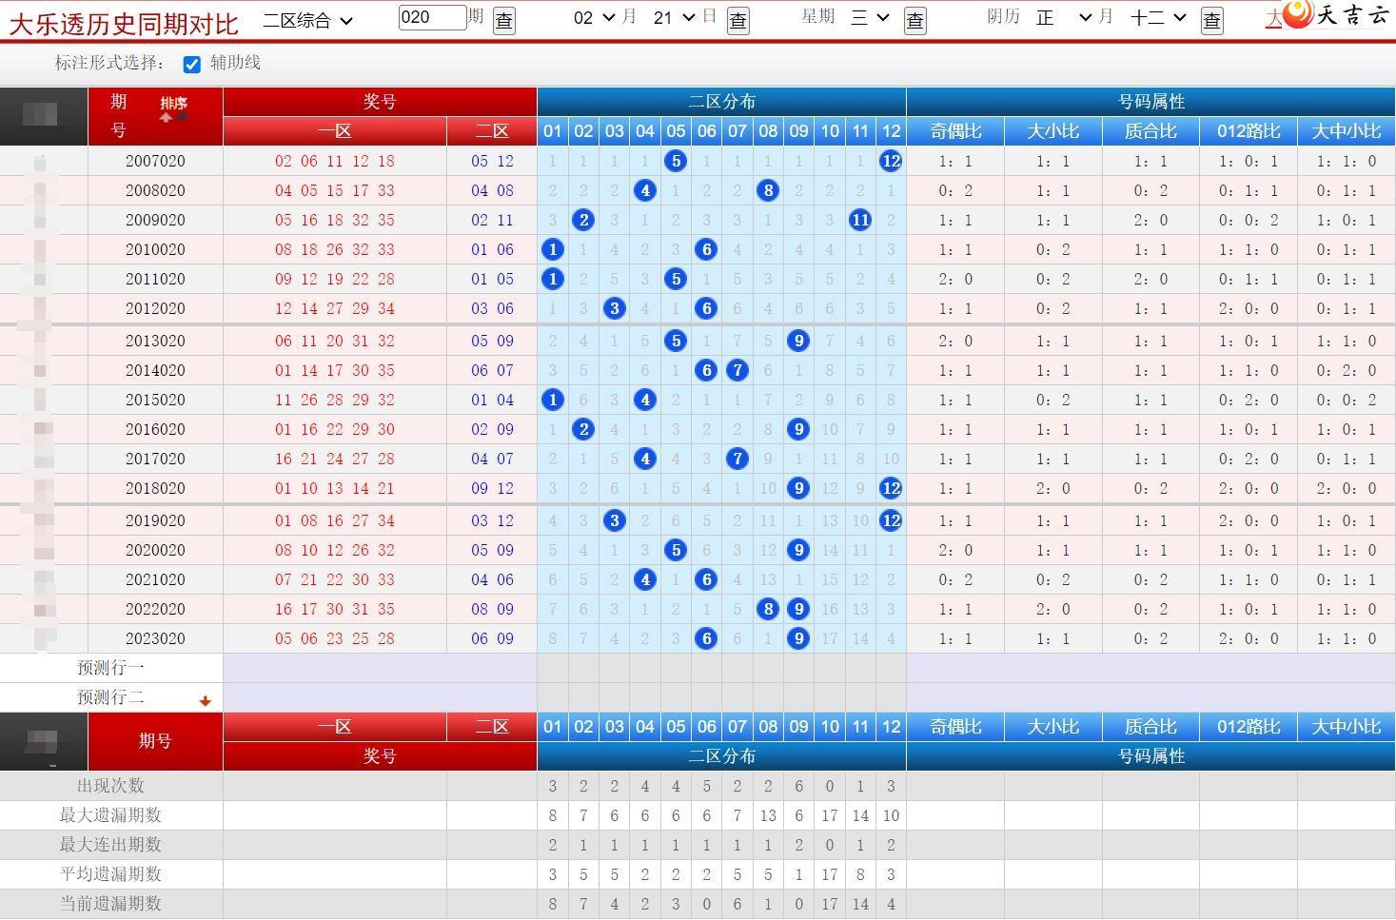1396x920 pixels.
Task: Click blue ball 6 in row 2023020
Action: pos(706,638)
